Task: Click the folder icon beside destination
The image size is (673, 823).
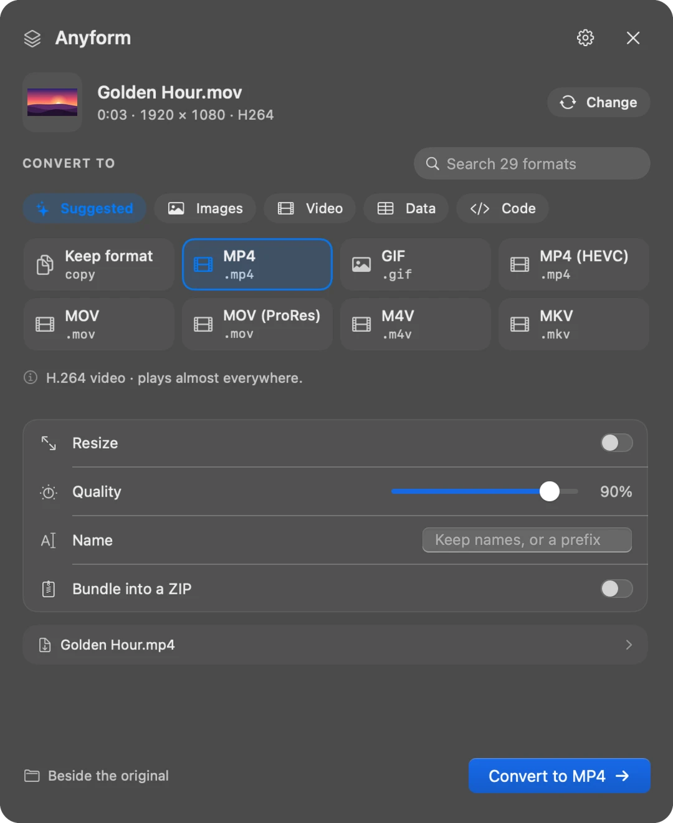Action: pyautogui.click(x=32, y=776)
